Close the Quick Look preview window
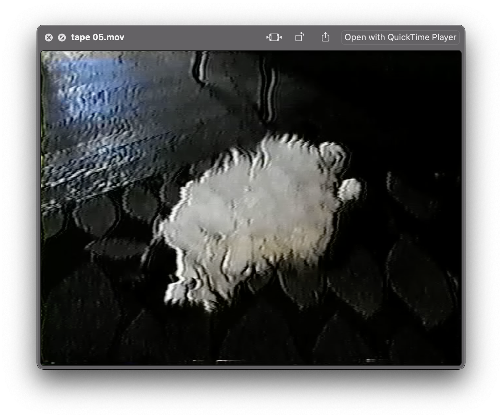The height and width of the screenshot is (418, 502). [49, 38]
